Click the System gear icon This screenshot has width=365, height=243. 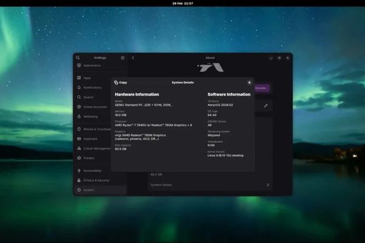(79, 190)
